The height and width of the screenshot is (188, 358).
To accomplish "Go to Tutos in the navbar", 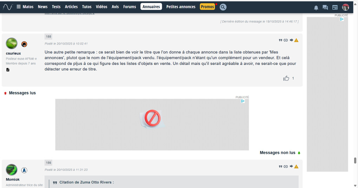I will click(87, 7).
